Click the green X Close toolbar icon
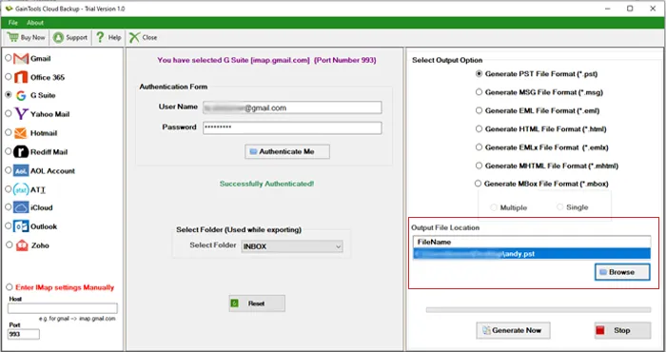The image size is (666, 352). click(134, 37)
